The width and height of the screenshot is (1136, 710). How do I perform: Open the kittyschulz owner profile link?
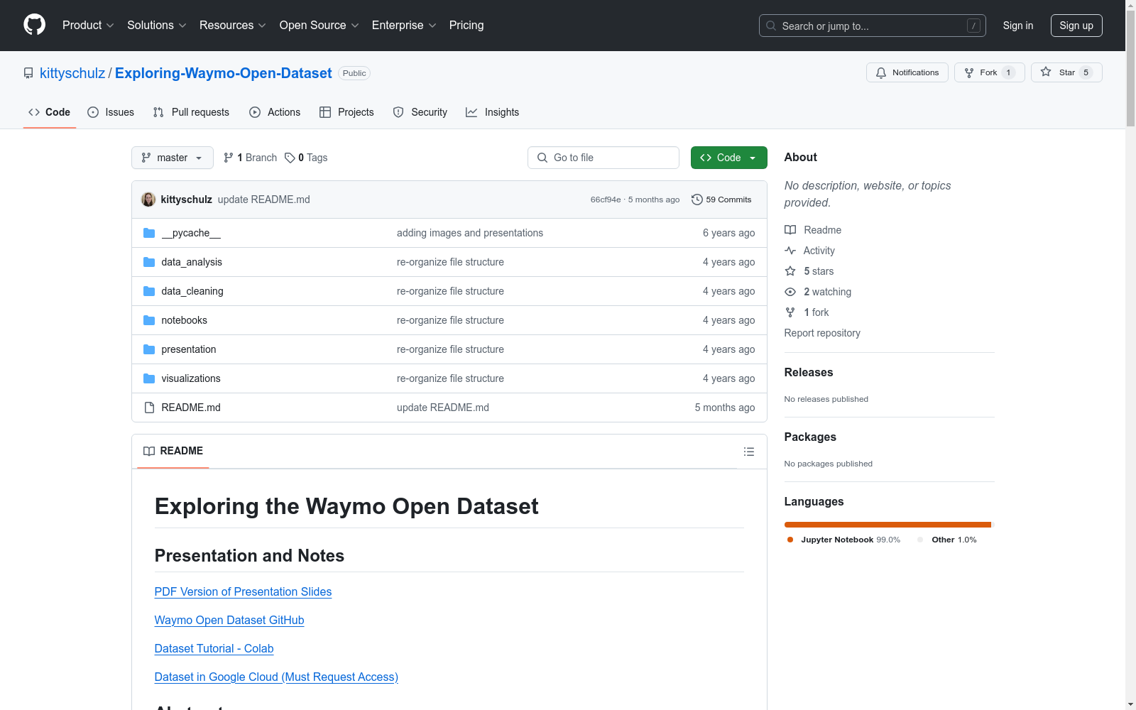72,73
